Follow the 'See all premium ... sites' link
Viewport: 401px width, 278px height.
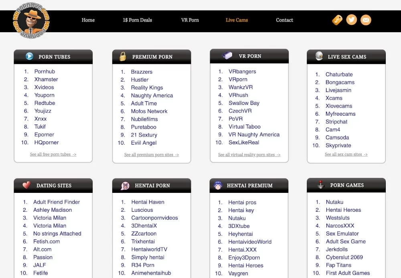(x=152, y=155)
